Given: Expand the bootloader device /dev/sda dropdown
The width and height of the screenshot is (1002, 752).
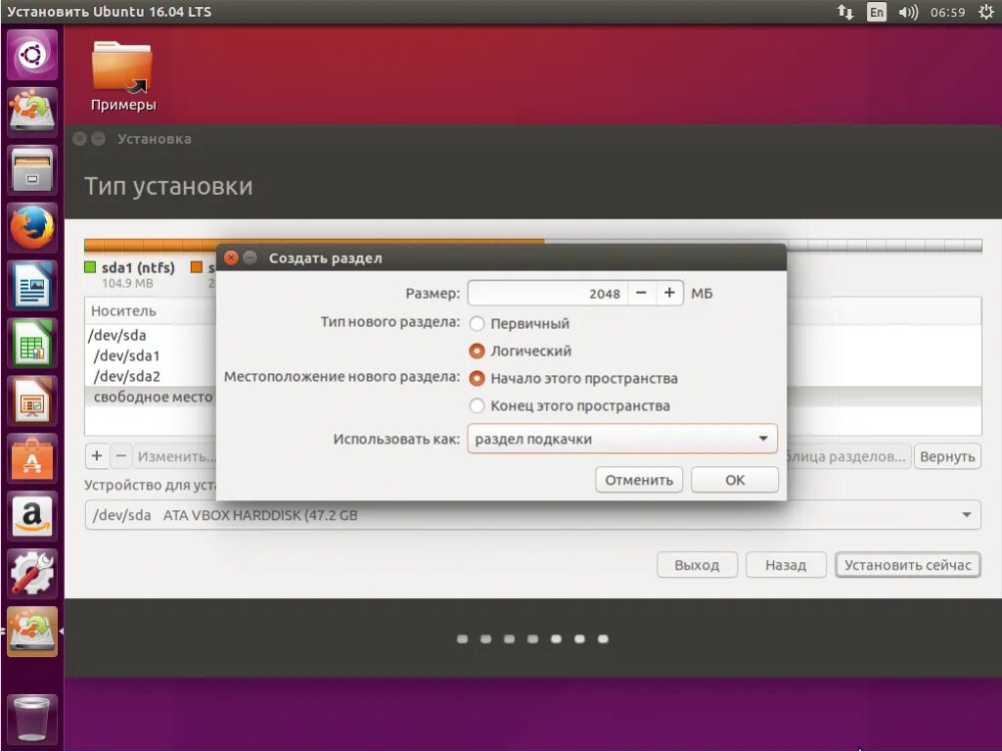Looking at the screenshot, I should 532,515.
